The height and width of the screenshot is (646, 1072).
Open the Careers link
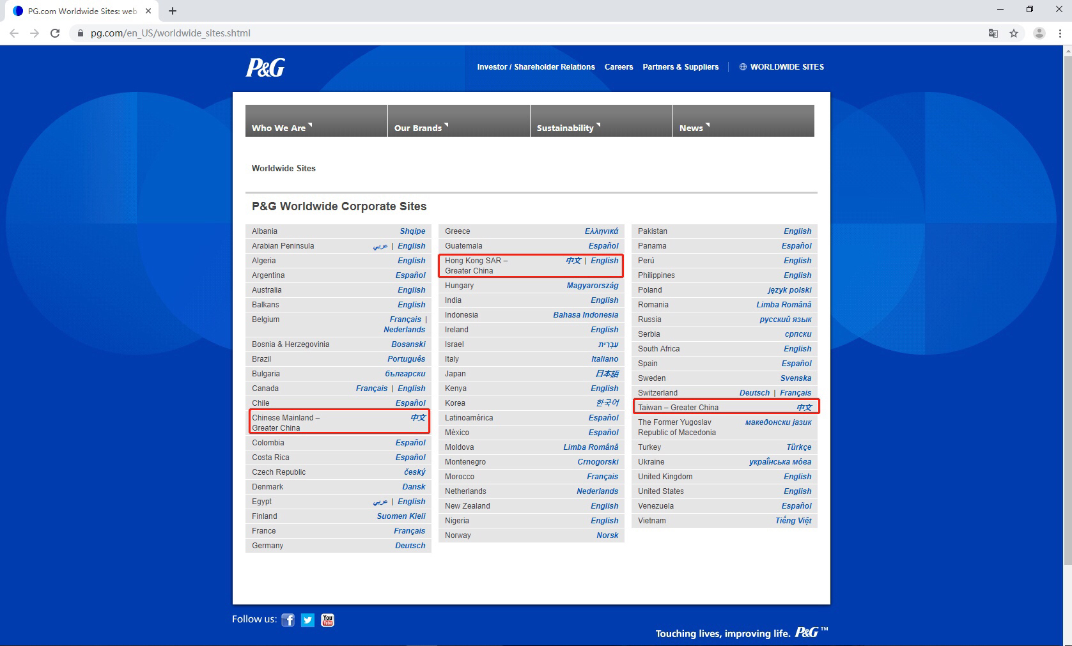coord(619,67)
